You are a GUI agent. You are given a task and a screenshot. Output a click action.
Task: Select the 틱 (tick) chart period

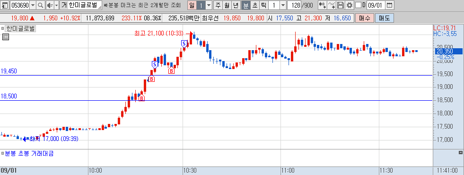tap(263, 5)
